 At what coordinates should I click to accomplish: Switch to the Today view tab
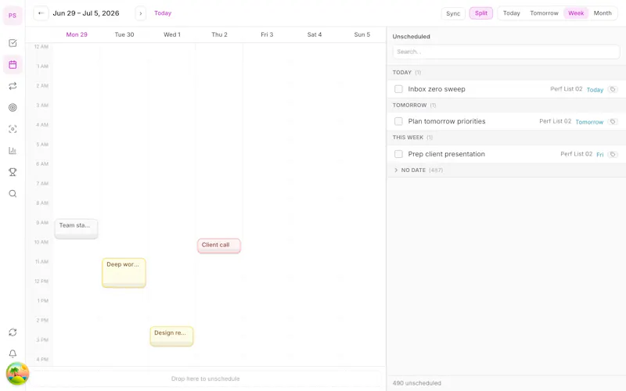point(512,13)
